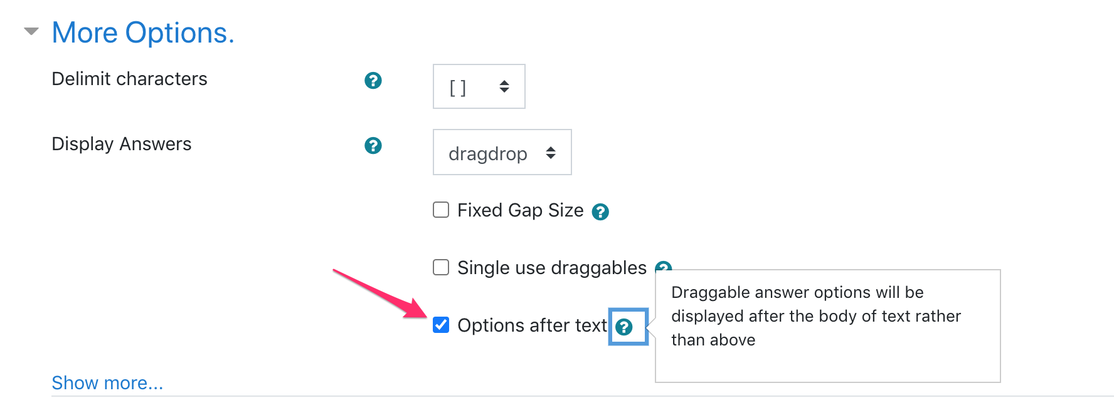Select the help icon next to dragdrop dropdown
The width and height of the screenshot is (1114, 398).
(x=373, y=145)
